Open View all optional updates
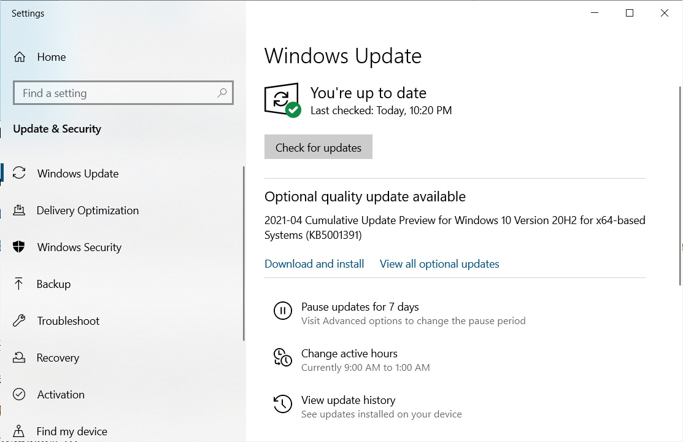683x442 pixels. 439,264
